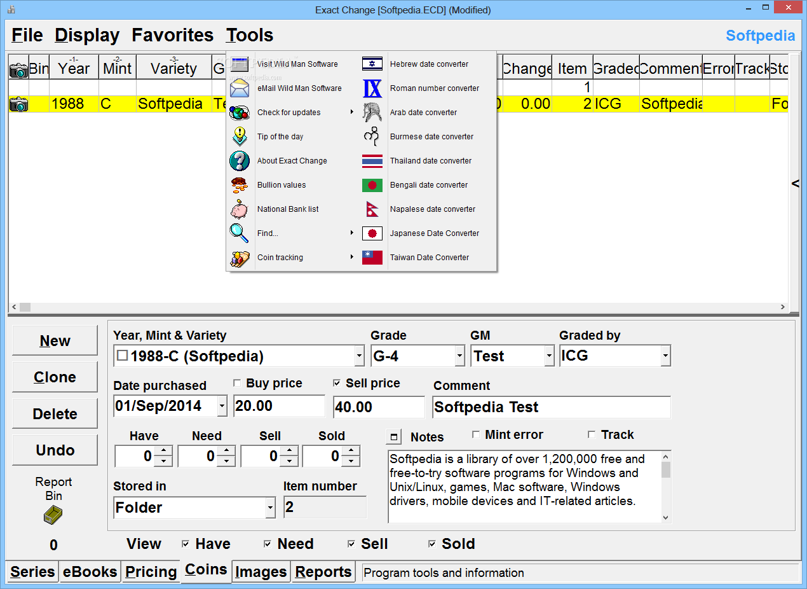Screen dimensions: 807x589
Task: Expand the Check for updates submenu arrow
Action: click(x=352, y=113)
